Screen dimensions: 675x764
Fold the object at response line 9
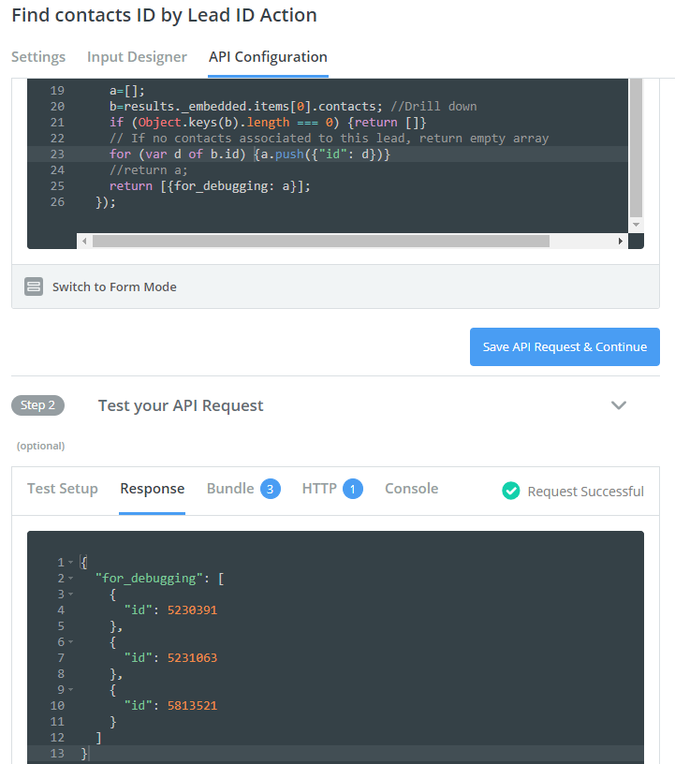coord(70,690)
